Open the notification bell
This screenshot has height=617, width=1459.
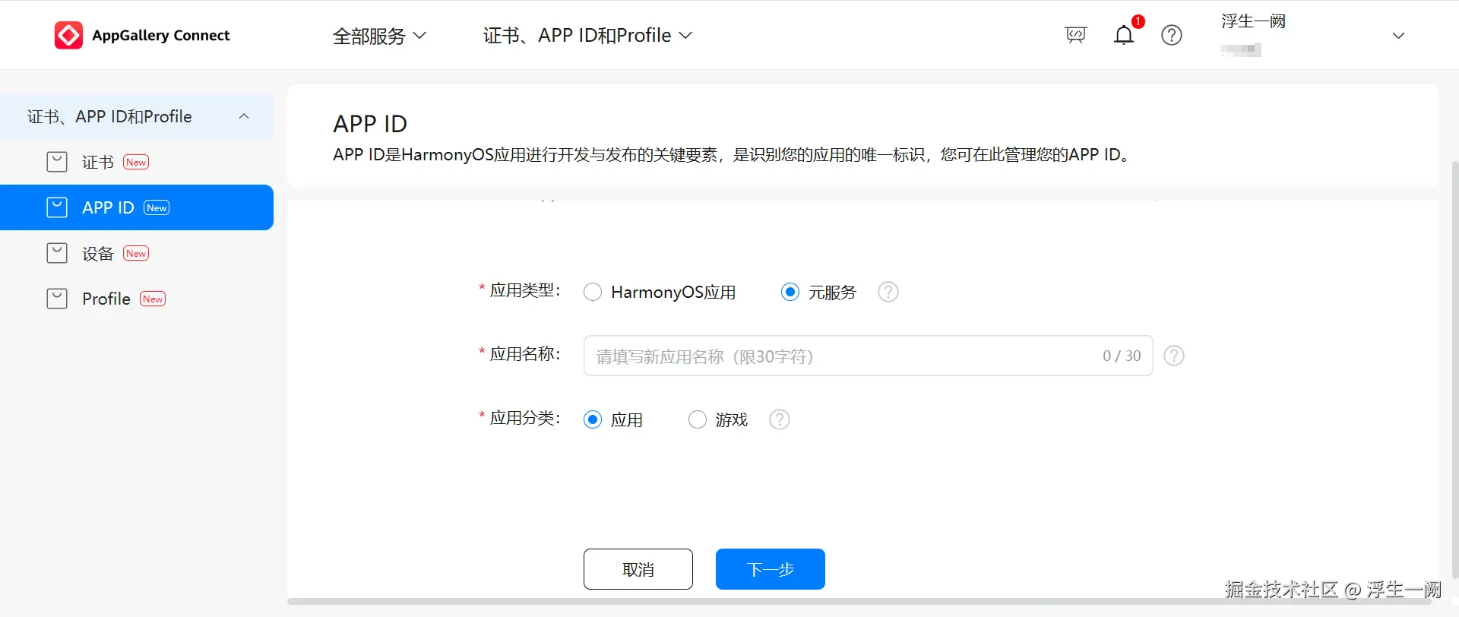(x=1124, y=35)
